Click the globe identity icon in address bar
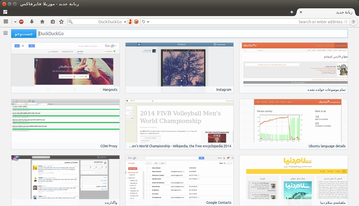 (345, 22)
